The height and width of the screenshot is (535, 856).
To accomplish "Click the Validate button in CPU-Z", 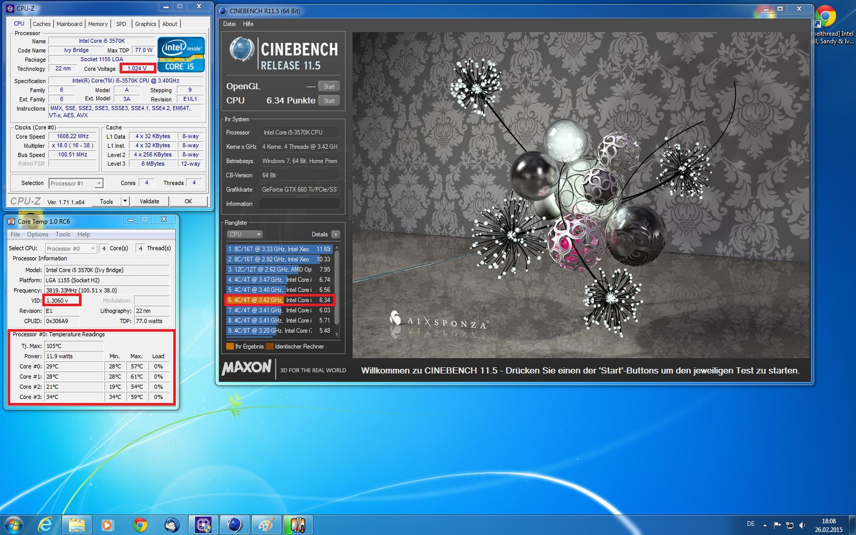I will pyautogui.click(x=149, y=201).
